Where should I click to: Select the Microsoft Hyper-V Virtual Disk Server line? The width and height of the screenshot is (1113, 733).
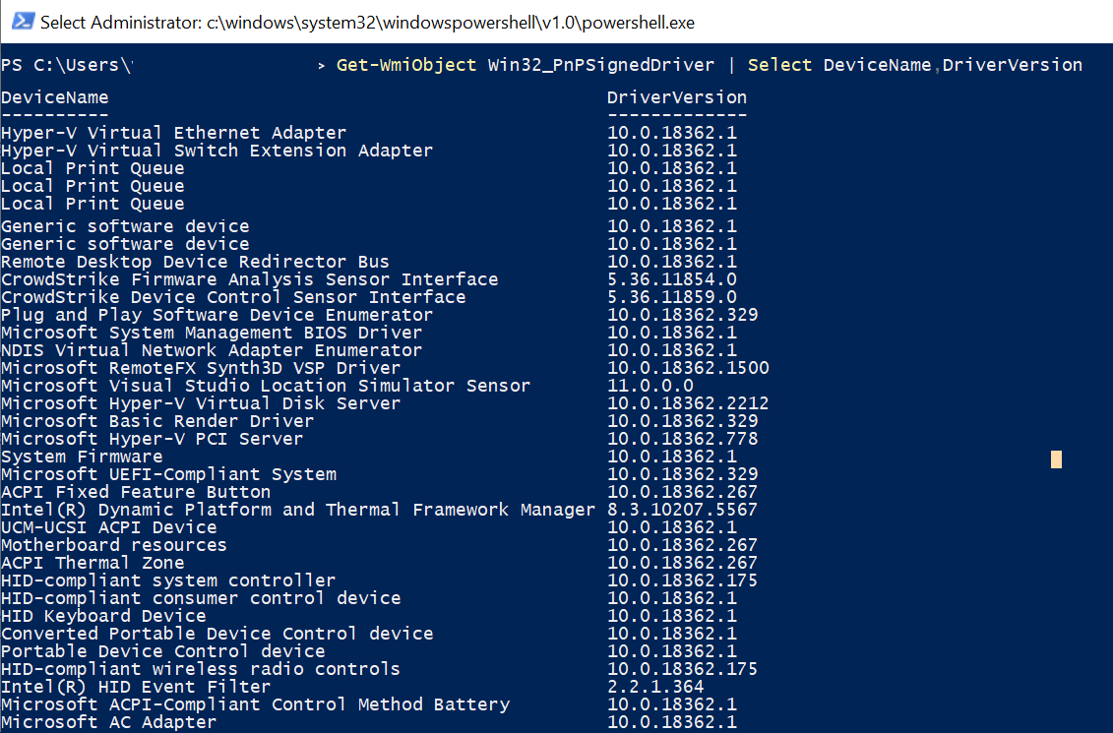point(202,402)
